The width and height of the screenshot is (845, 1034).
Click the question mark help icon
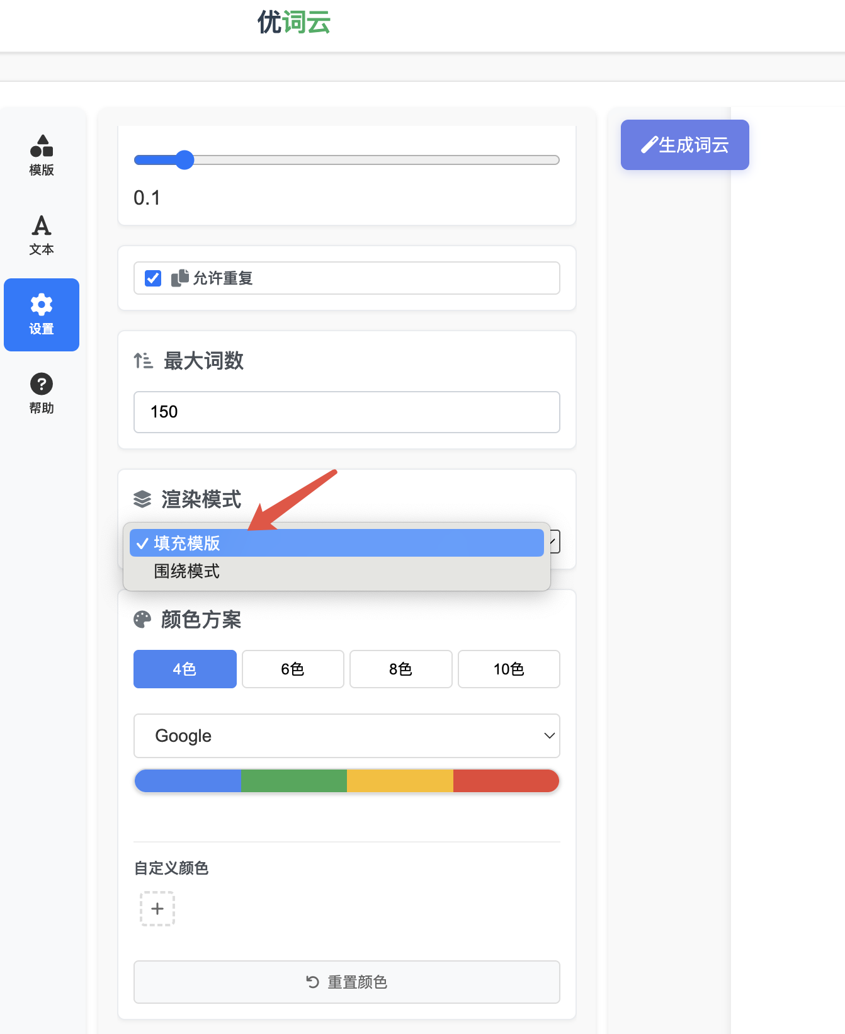42,384
